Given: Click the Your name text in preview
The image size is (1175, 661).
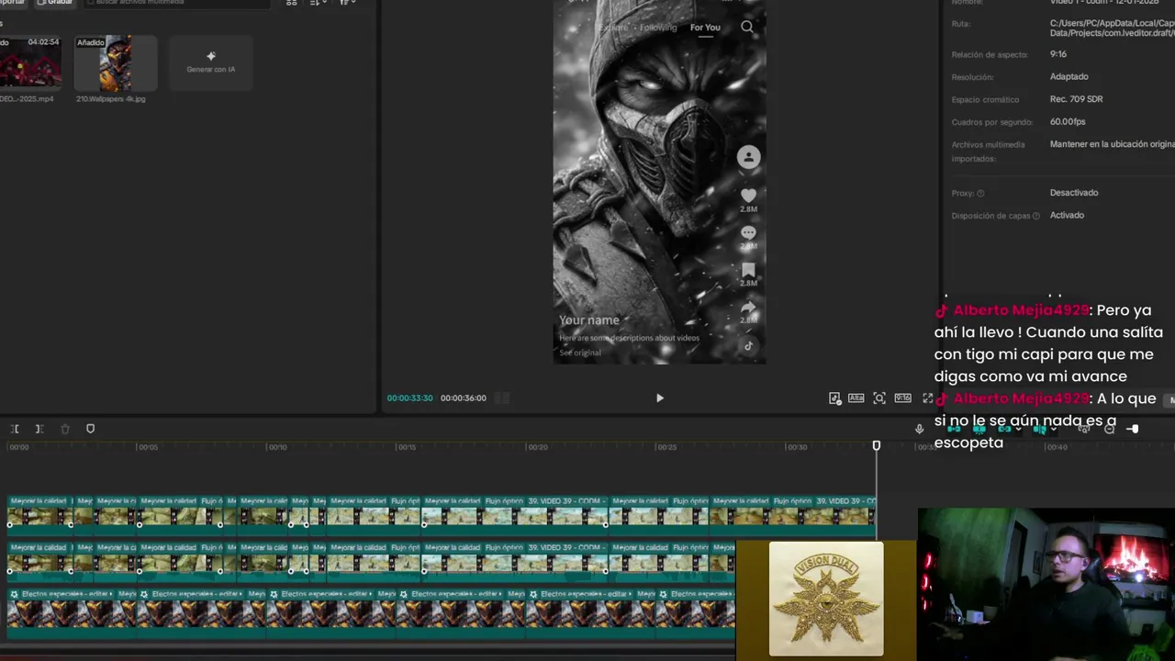Looking at the screenshot, I should pos(589,320).
